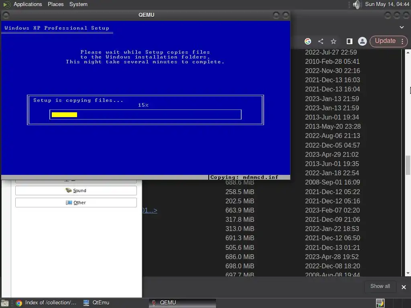Click the share icon in Chrome toolbar
This screenshot has height=308, width=411.
[321, 41]
